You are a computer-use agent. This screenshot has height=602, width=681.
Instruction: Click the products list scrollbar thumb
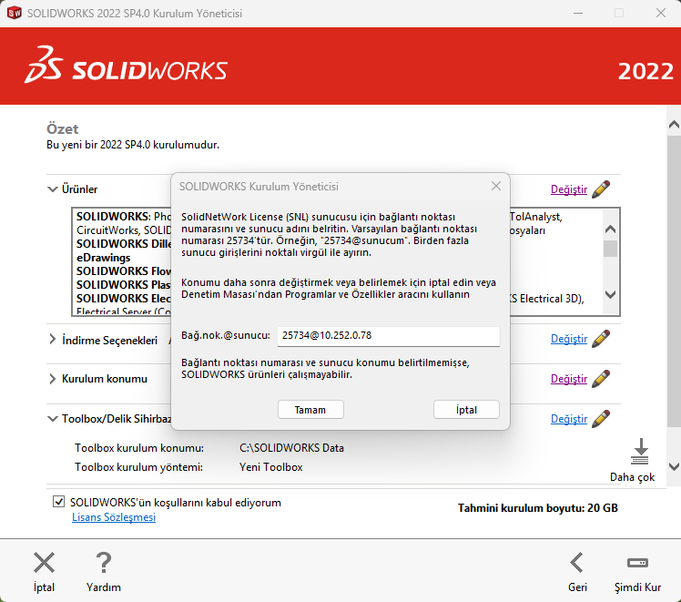[x=610, y=249]
